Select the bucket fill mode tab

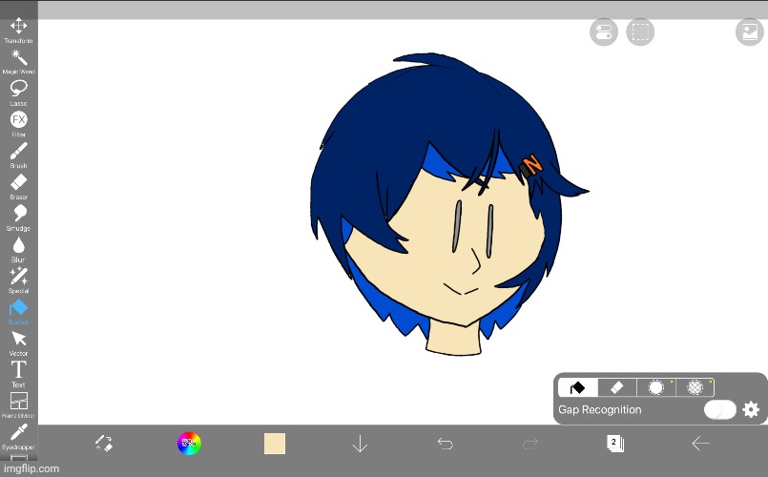[x=577, y=387]
